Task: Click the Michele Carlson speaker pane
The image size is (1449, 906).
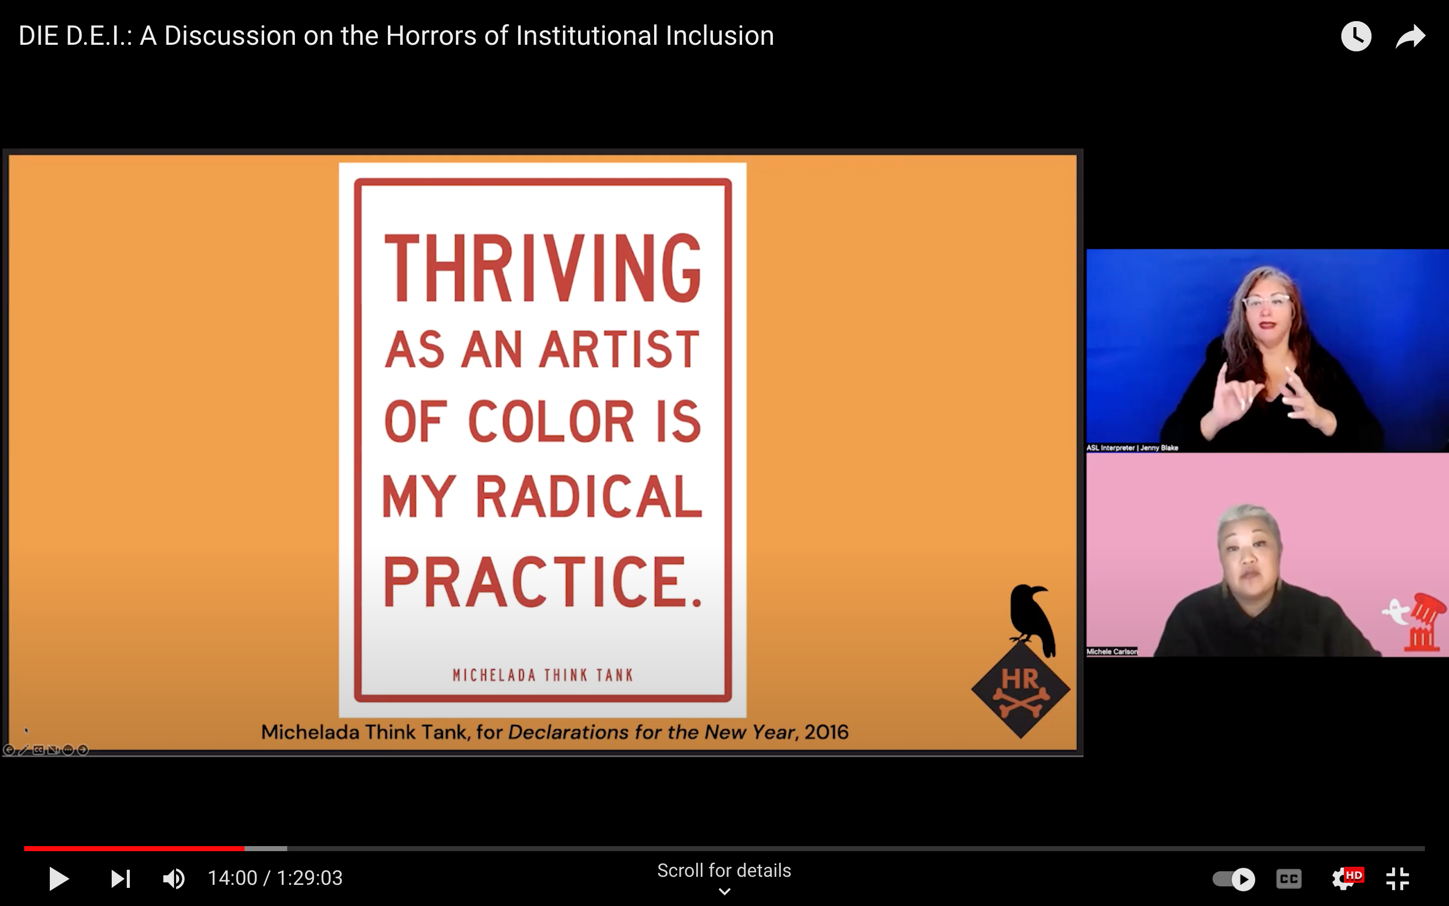Action: pos(1267,555)
